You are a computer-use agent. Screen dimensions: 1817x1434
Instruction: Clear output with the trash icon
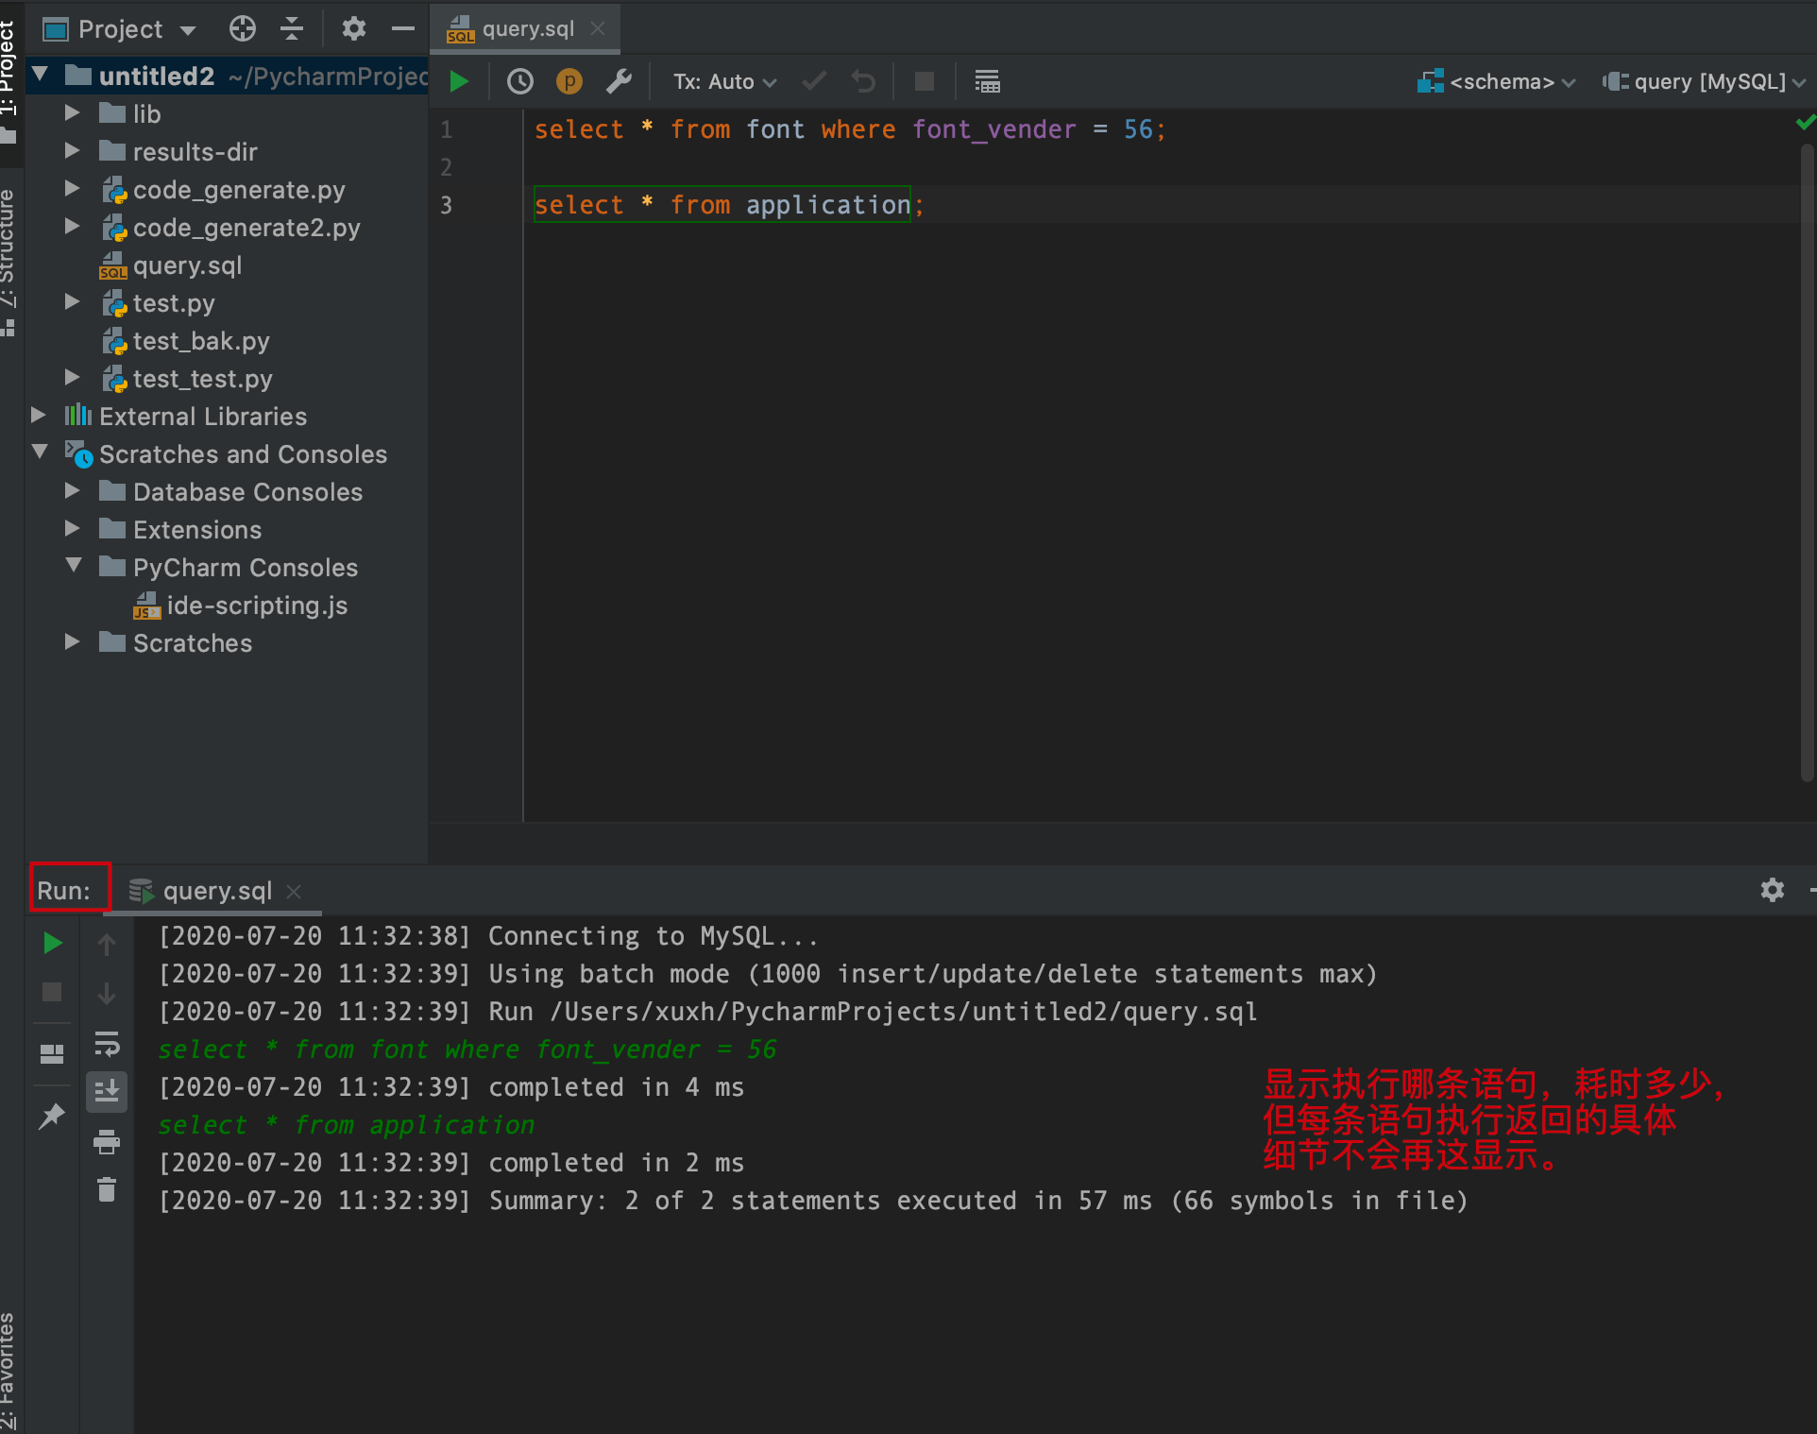(x=107, y=1189)
